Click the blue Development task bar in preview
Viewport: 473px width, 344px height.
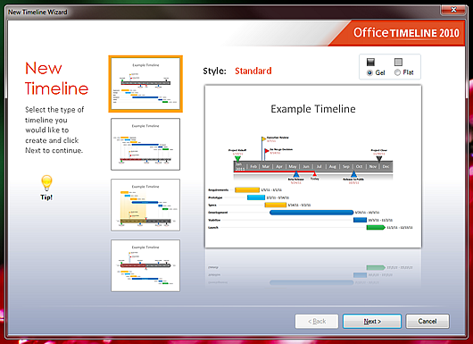(x=311, y=213)
